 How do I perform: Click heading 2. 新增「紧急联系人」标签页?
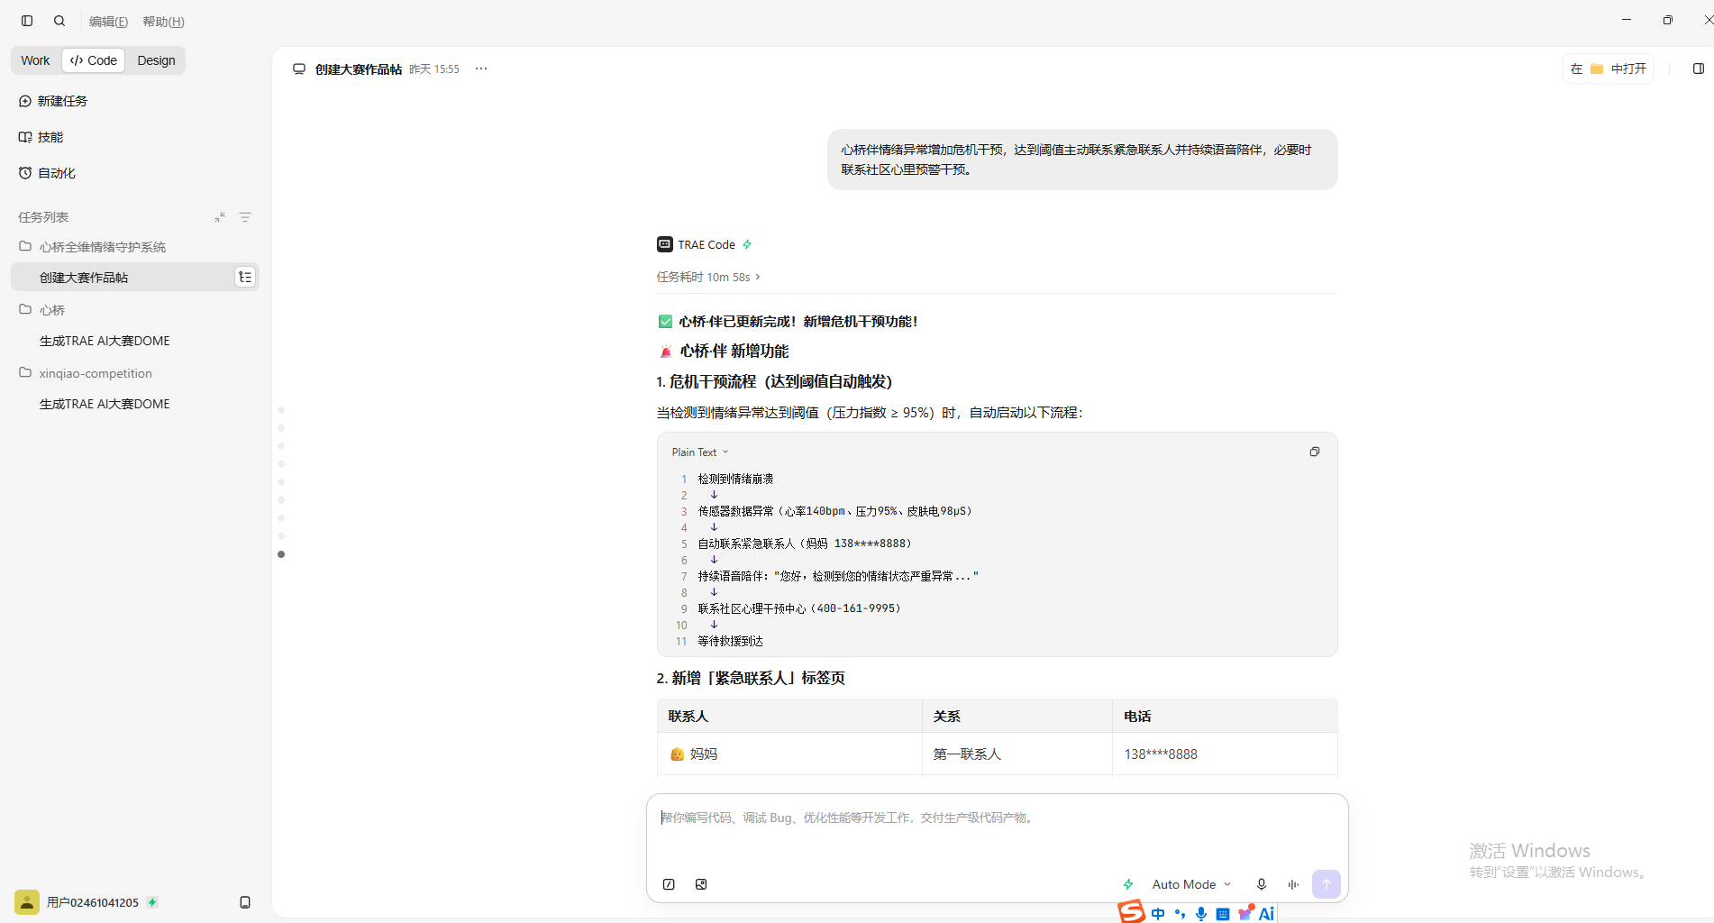(751, 679)
